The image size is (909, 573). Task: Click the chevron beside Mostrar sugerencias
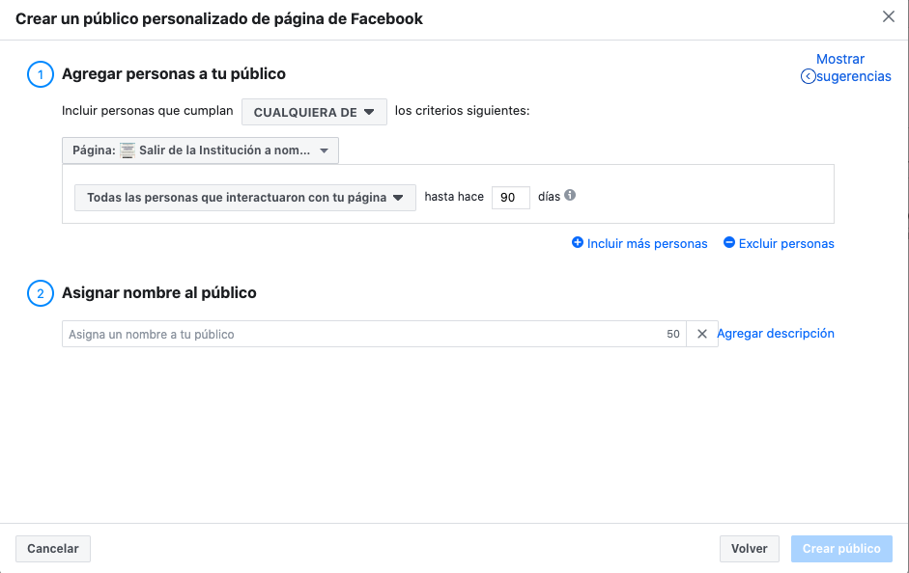pyautogui.click(x=806, y=75)
